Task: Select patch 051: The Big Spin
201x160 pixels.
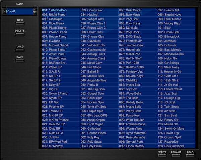Action: pos(99,89)
